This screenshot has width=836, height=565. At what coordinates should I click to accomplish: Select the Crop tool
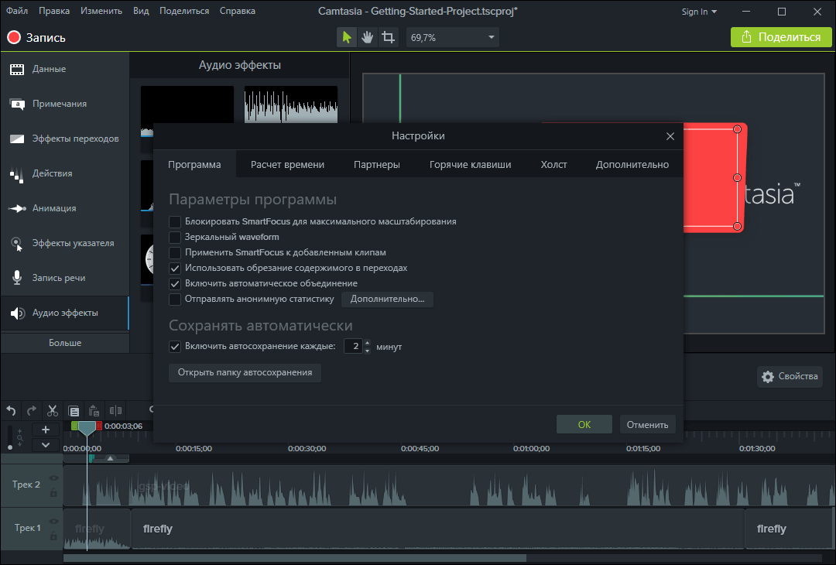point(388,37)
